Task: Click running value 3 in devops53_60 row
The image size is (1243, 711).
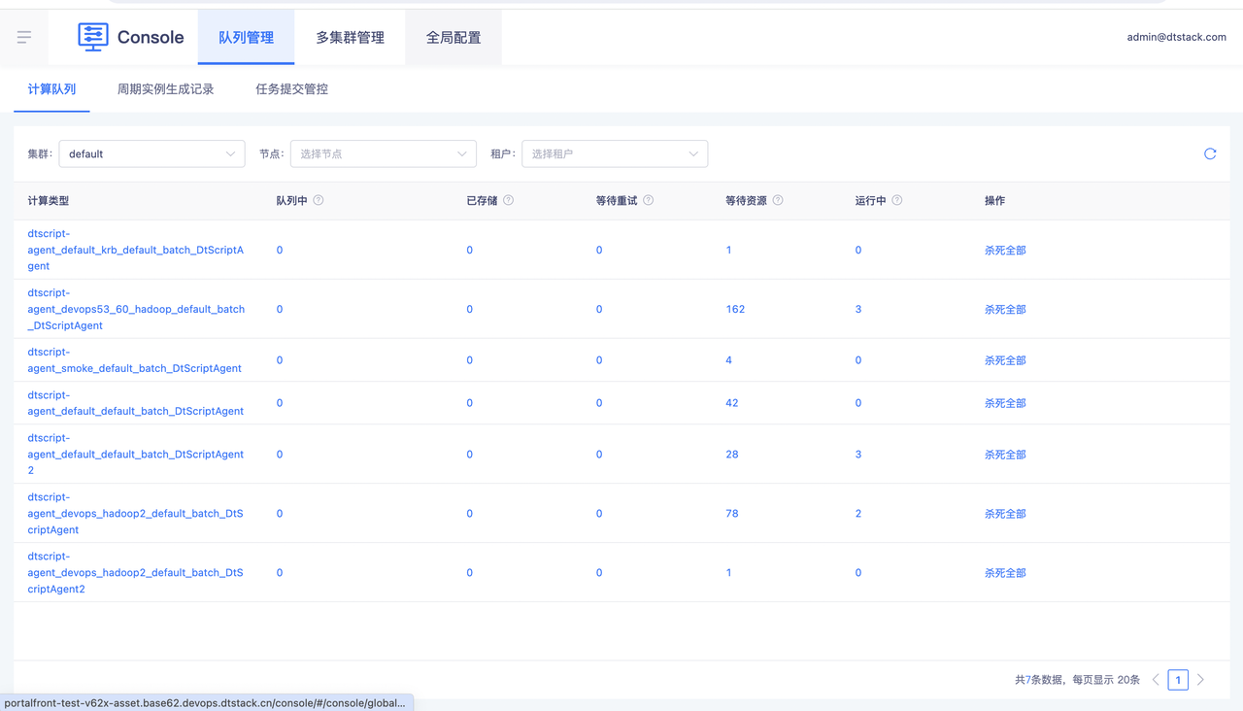Action: [858, 309]
